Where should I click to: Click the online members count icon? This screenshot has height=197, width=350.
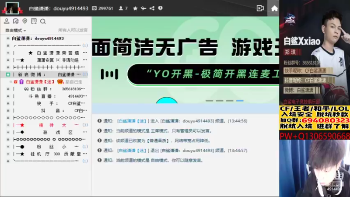click(x=121, y=8)
